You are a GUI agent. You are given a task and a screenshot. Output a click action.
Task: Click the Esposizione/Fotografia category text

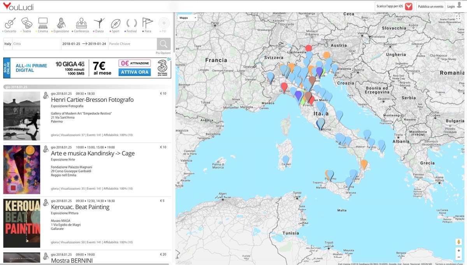67,106
